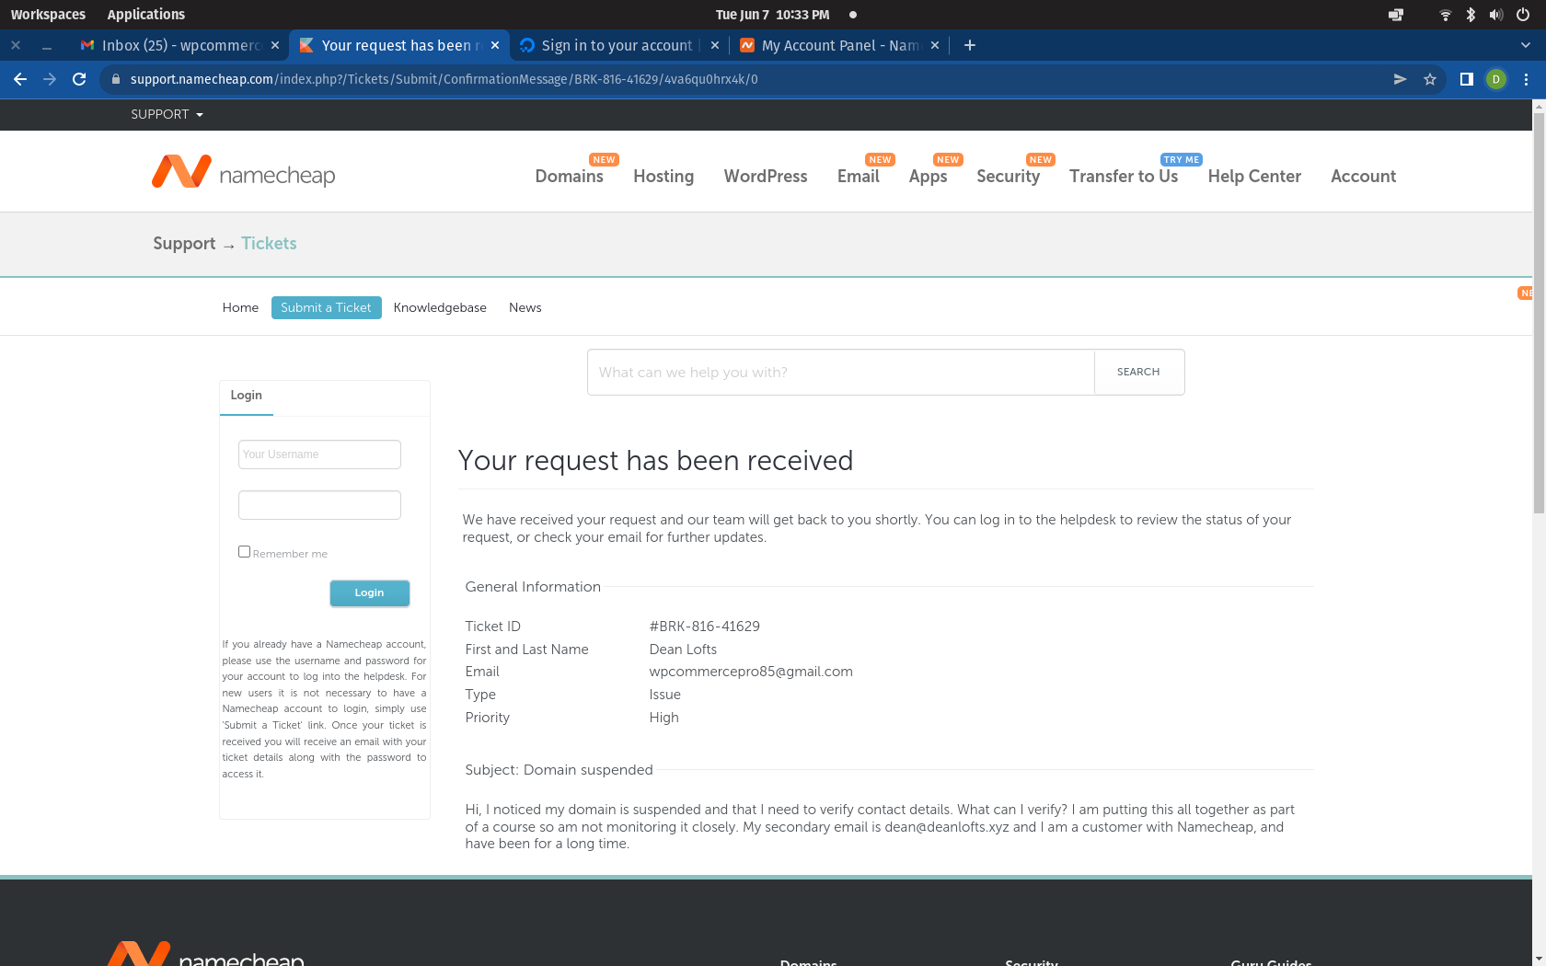Open the Chrome three-dot menu

[1526, 79]
